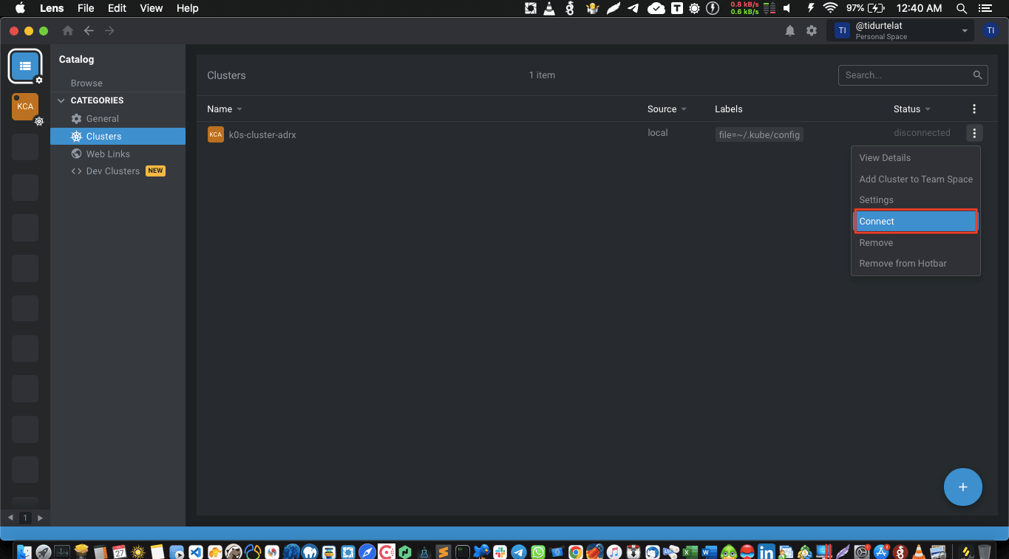
Task: Open notifications bell
Action: [790, 30]
